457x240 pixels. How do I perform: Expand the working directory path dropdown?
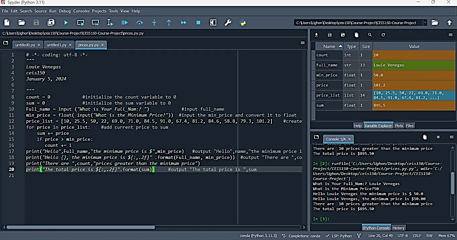(425, 22)
